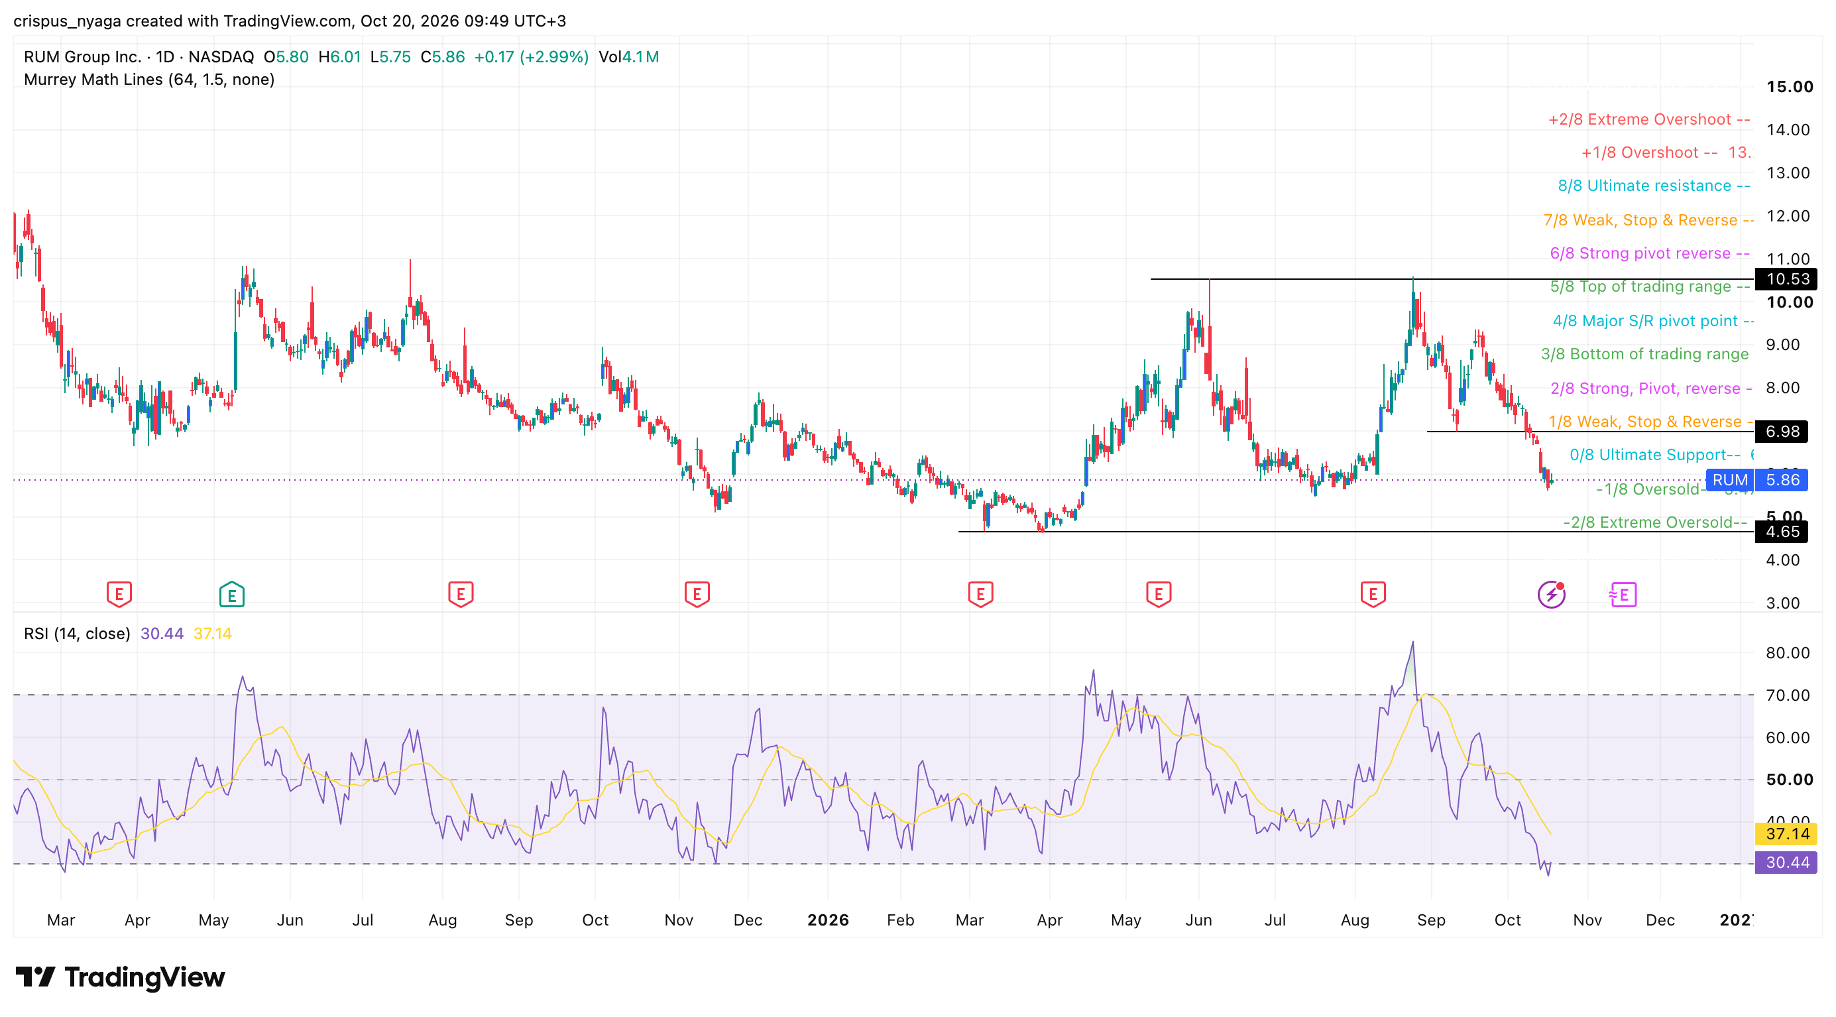Click the 7/8 Weak, Stop & Reverse label
This screenshot has width=1836, height=1017.
1648,220
